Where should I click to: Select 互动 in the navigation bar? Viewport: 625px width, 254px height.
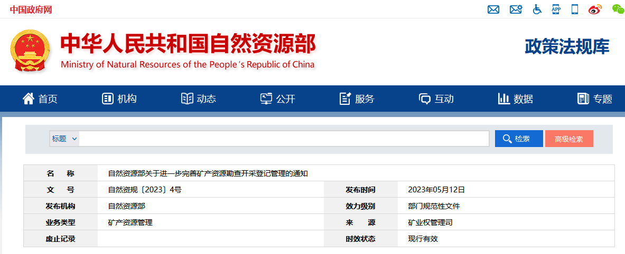pos(436,99)
